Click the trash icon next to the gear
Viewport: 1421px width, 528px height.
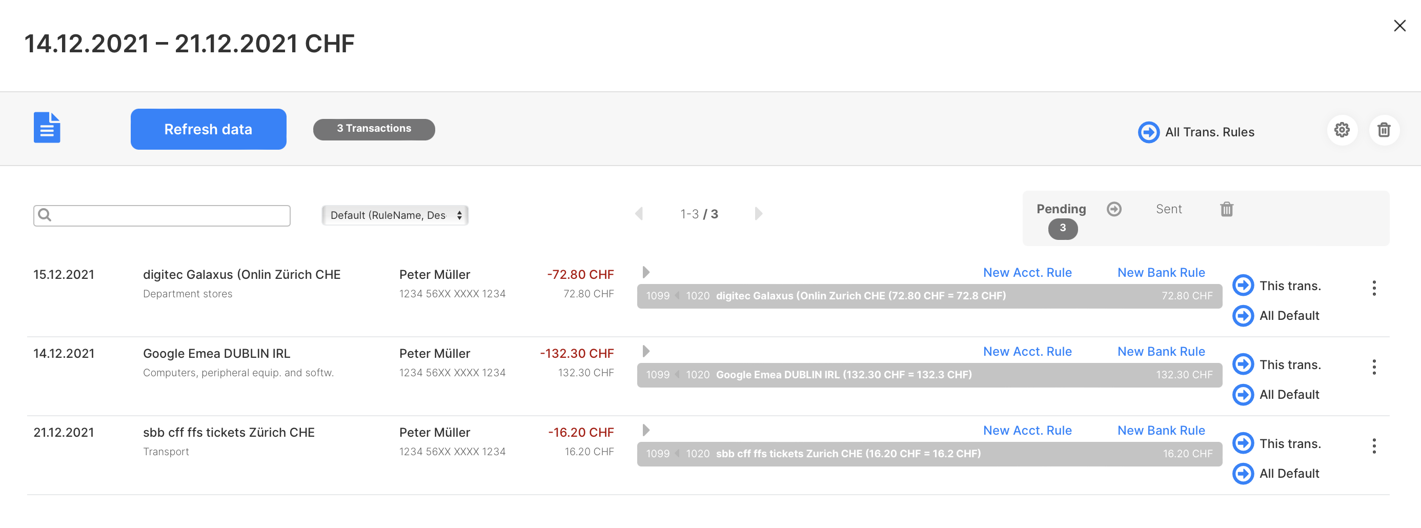1385,130
